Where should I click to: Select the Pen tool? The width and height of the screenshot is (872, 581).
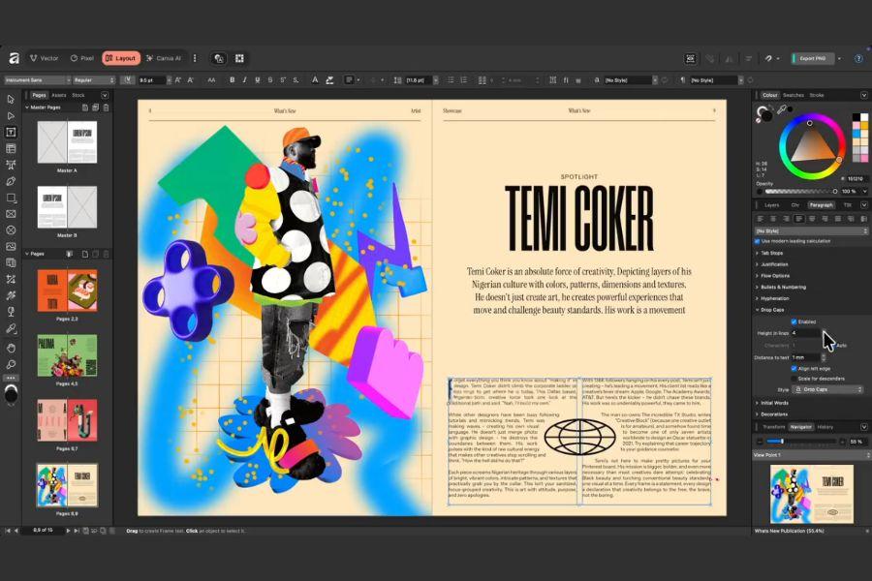tap(11, 181)
